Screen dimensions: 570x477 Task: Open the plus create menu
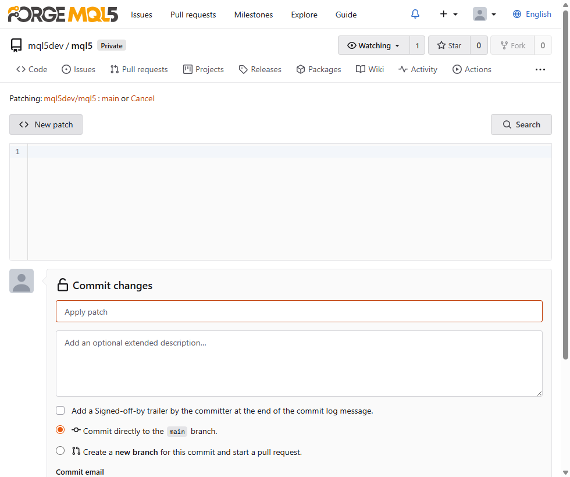point(448,14)
